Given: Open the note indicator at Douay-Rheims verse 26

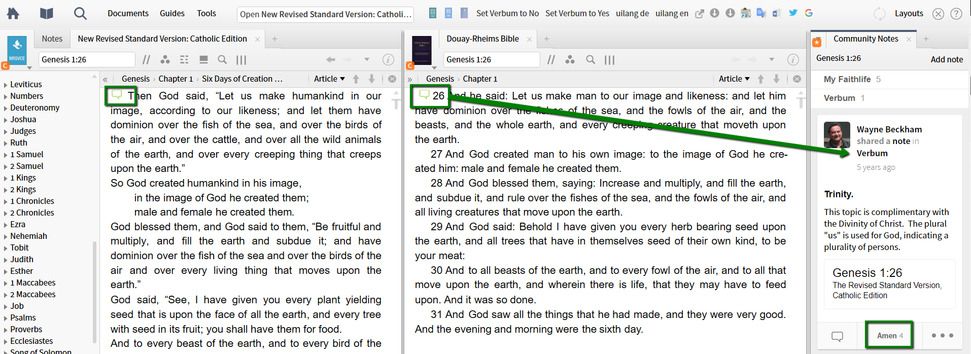Looking at the screenshot, I should tap(425, 95).
